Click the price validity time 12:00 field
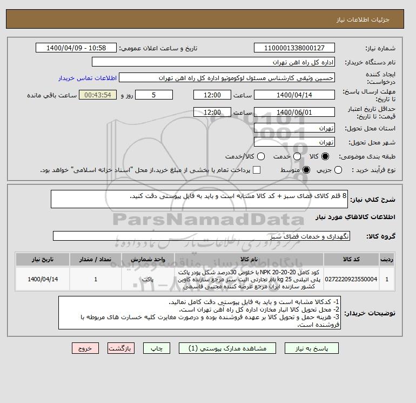The width and height of the screenshot is (416, 403). pyautogui.click(x=212, y=112)
